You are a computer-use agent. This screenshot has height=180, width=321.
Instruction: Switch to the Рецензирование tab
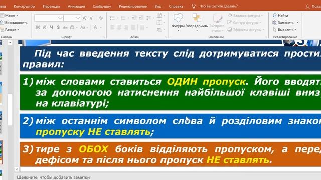coord(133,6)
